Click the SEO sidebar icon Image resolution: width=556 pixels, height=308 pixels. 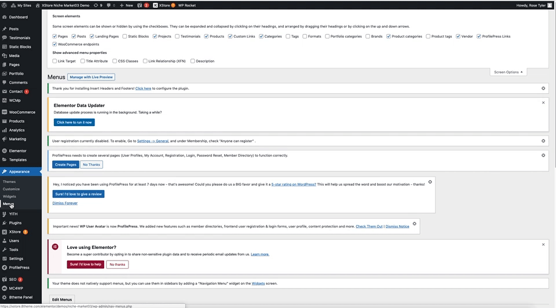pyautogui.click(x=4, y=279)
